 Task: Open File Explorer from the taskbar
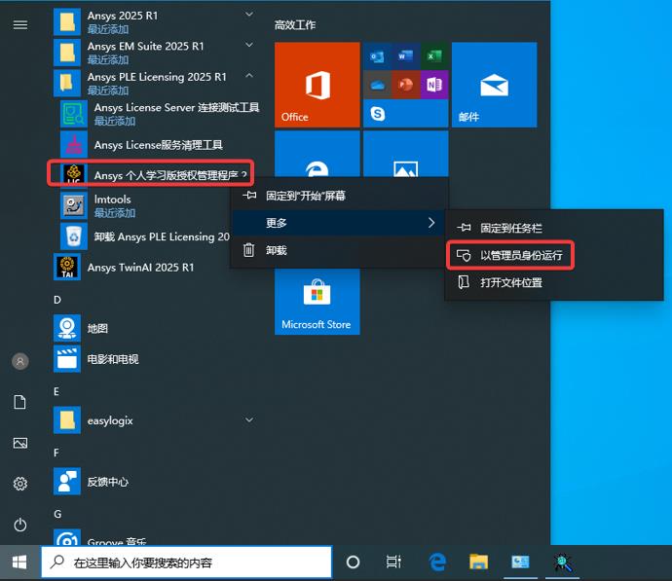[478, 562]
